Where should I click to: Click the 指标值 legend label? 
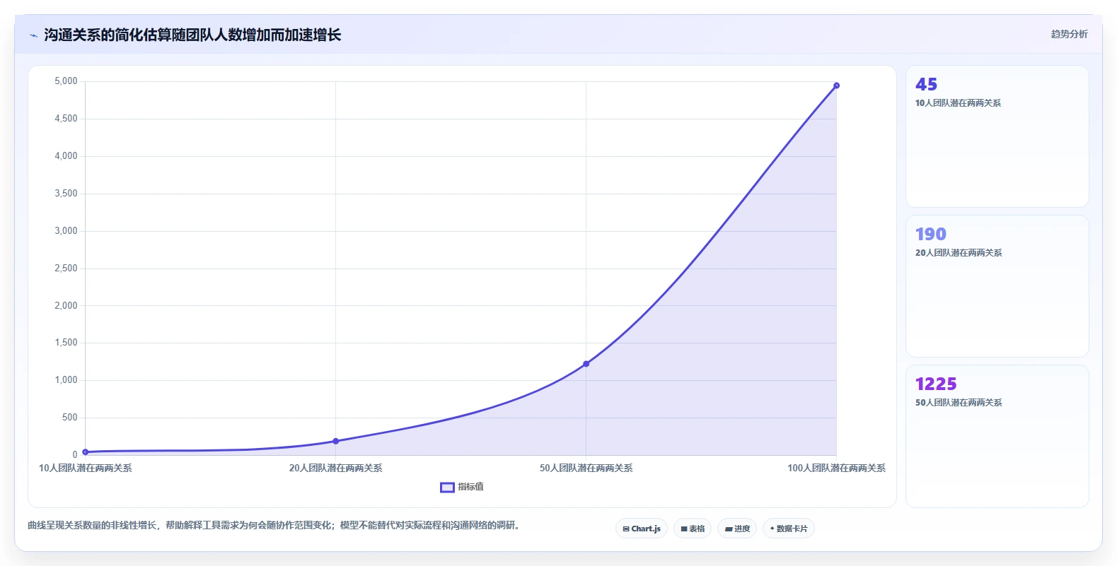click(470, 487)
